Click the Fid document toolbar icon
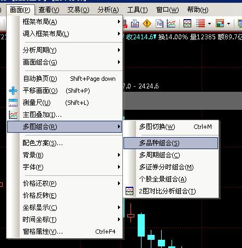Image resolution: width=242 pixels, height=248 pixels. pos(160,23)
